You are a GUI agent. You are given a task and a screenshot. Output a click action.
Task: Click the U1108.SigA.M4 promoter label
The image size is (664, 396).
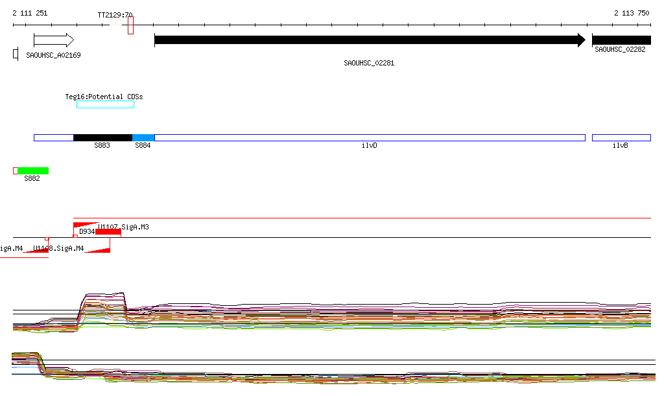click(58, 248)
